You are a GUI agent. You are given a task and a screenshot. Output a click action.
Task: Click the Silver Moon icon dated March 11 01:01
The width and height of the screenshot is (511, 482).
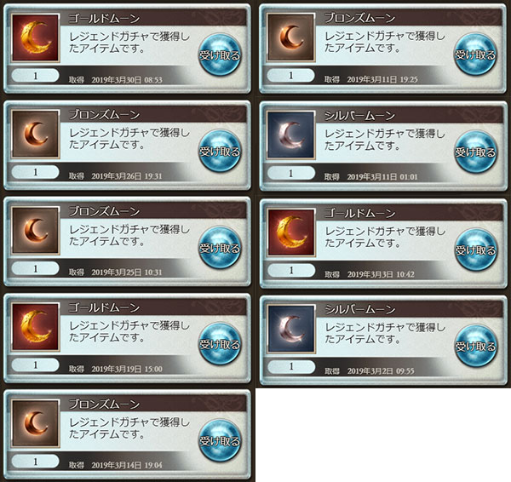(x=291, y=135)
